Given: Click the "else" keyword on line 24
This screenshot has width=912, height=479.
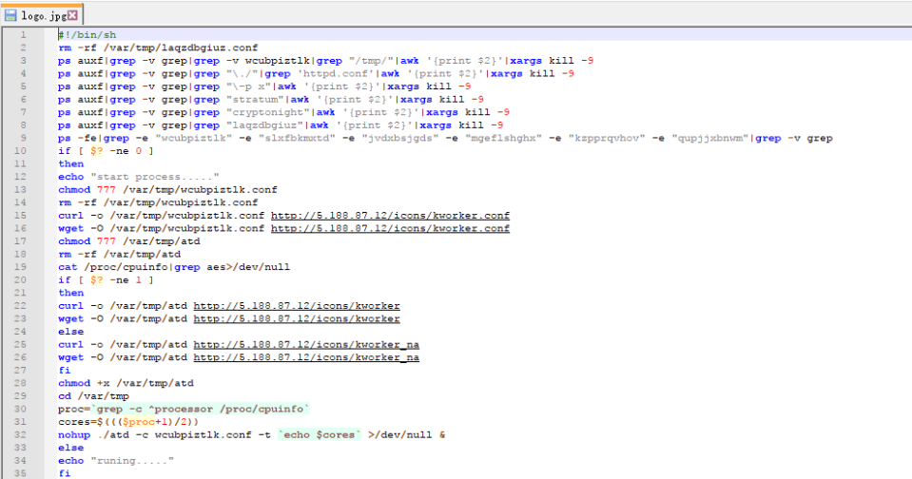Looking at the screenshot, I should (71, 332).
